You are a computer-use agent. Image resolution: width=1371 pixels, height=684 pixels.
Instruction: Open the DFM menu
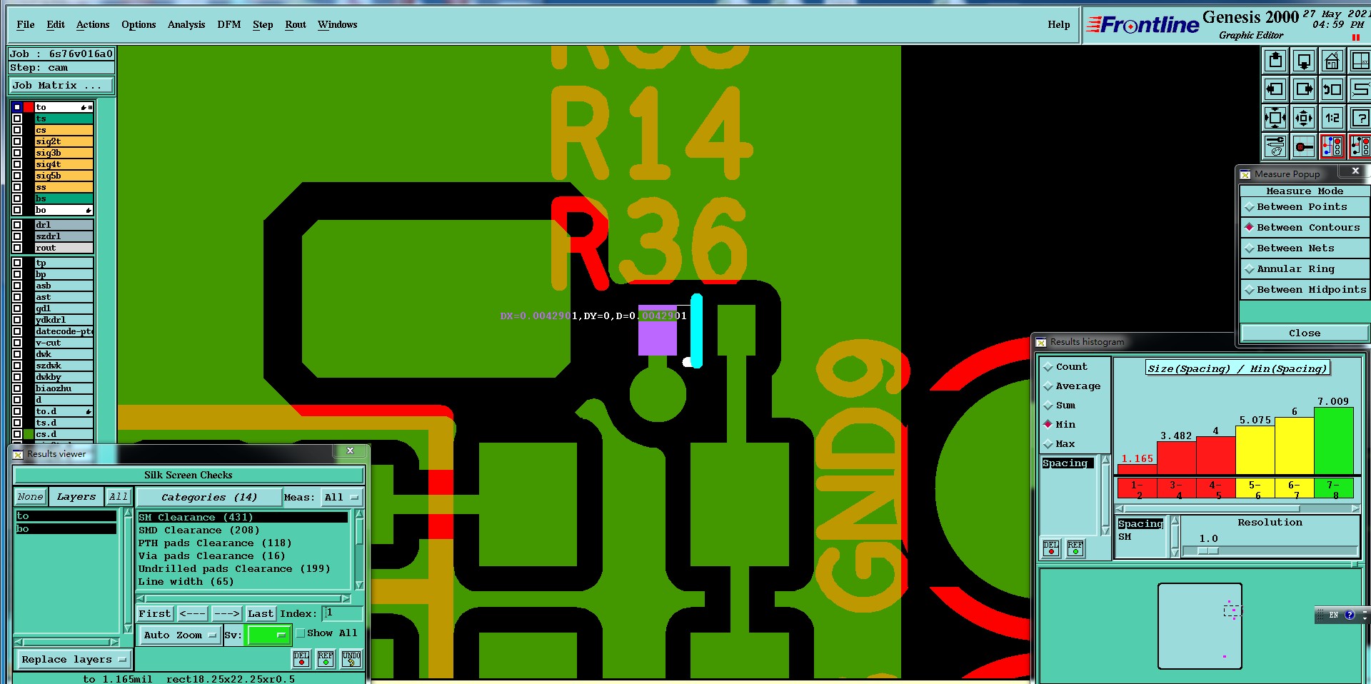pos(229,25)
